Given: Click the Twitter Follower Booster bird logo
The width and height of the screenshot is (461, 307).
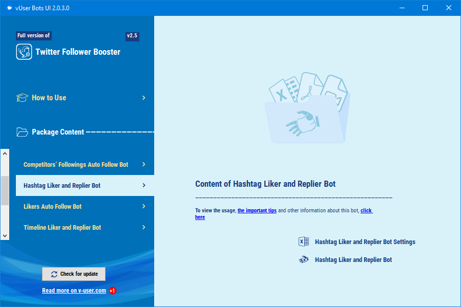Looking at the screenshot, I should tap(24, 52).
